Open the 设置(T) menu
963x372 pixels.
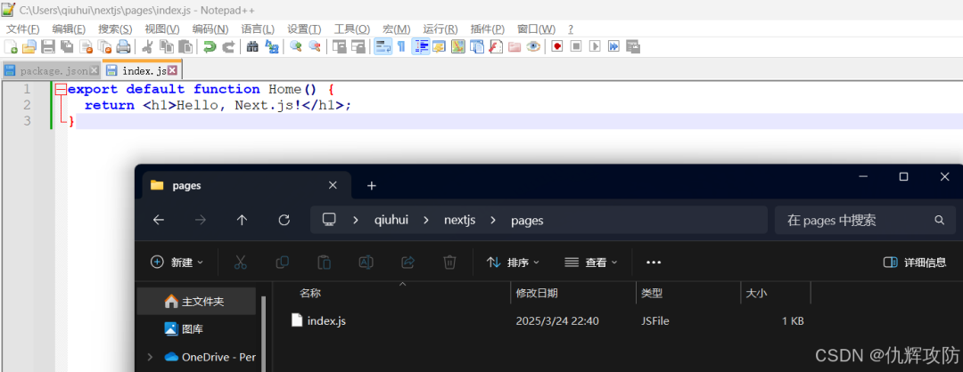click(304, 28)
